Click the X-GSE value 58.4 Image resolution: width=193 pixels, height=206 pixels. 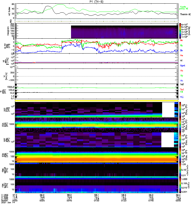pos(178,195)
